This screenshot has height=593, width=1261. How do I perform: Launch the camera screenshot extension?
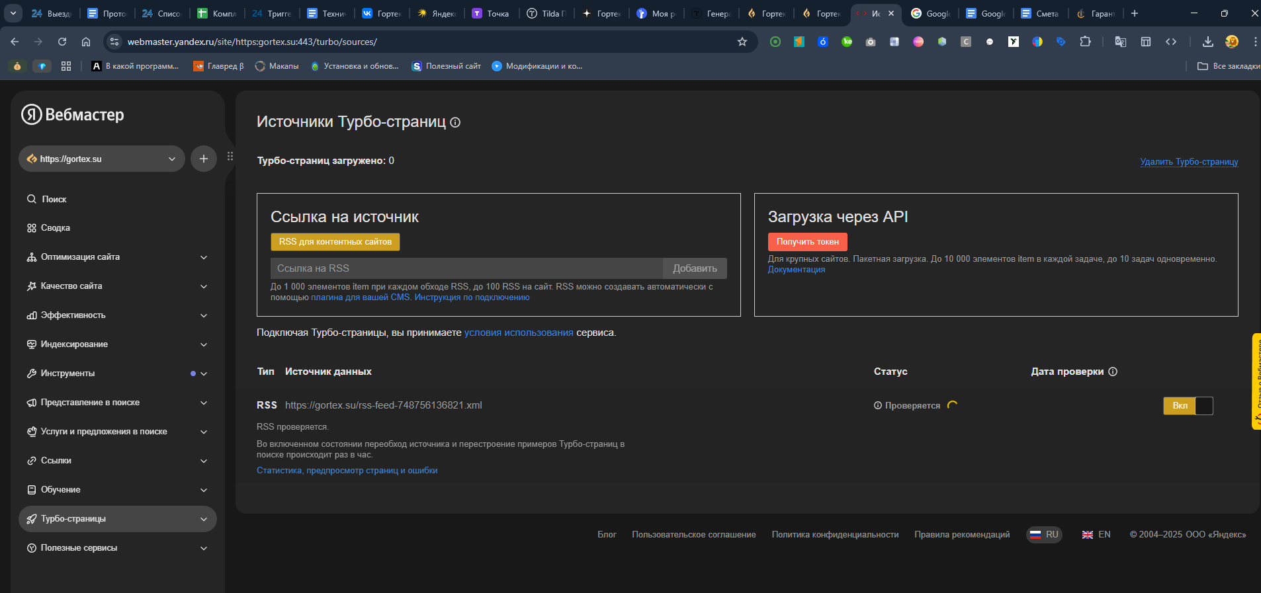click(871, 42)
